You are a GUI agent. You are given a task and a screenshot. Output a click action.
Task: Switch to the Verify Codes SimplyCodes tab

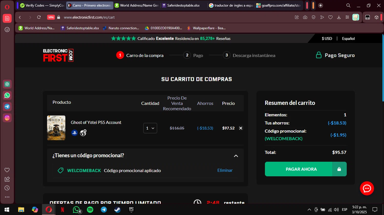coord(42,5)
